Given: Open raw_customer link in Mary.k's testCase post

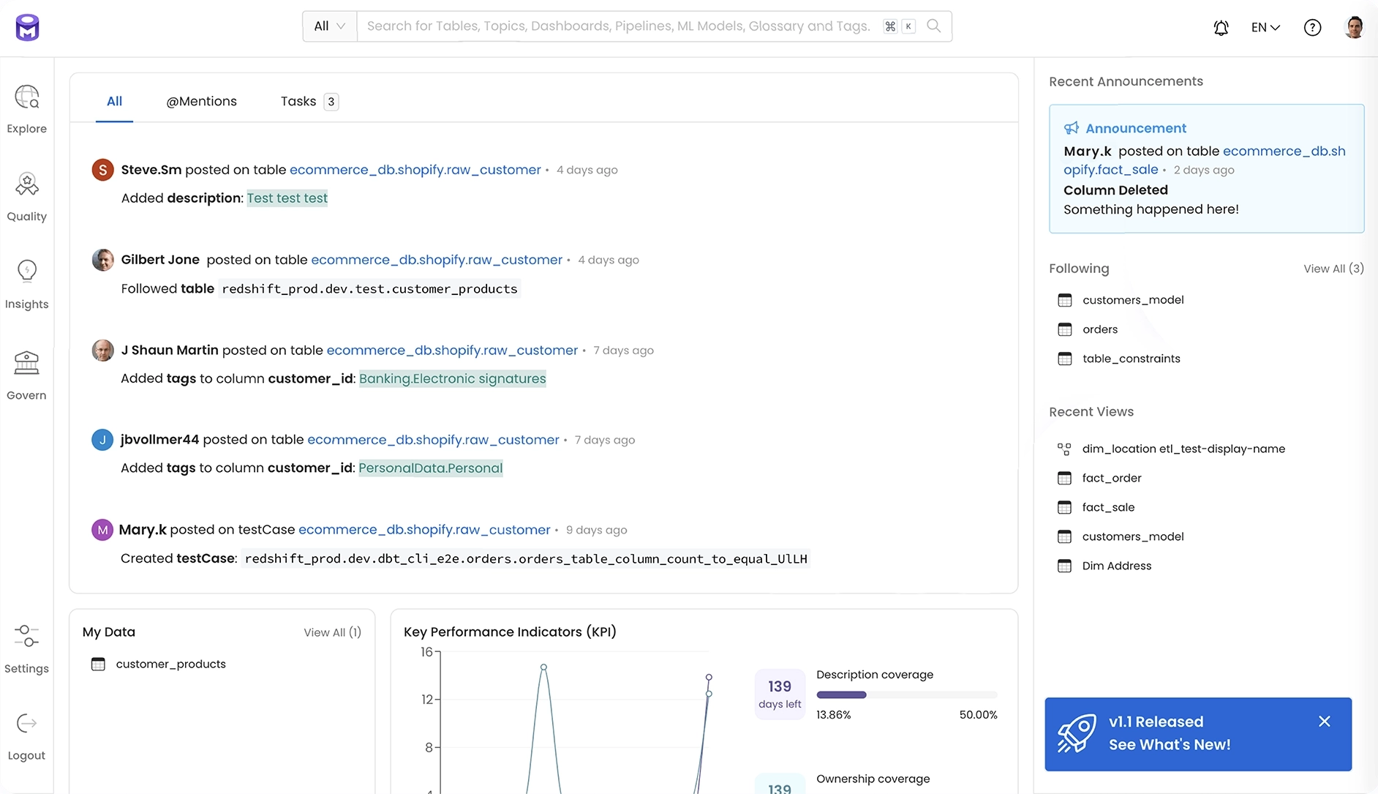Looking at the screenshot, I should pyautogui.click(x=424, y=530).
